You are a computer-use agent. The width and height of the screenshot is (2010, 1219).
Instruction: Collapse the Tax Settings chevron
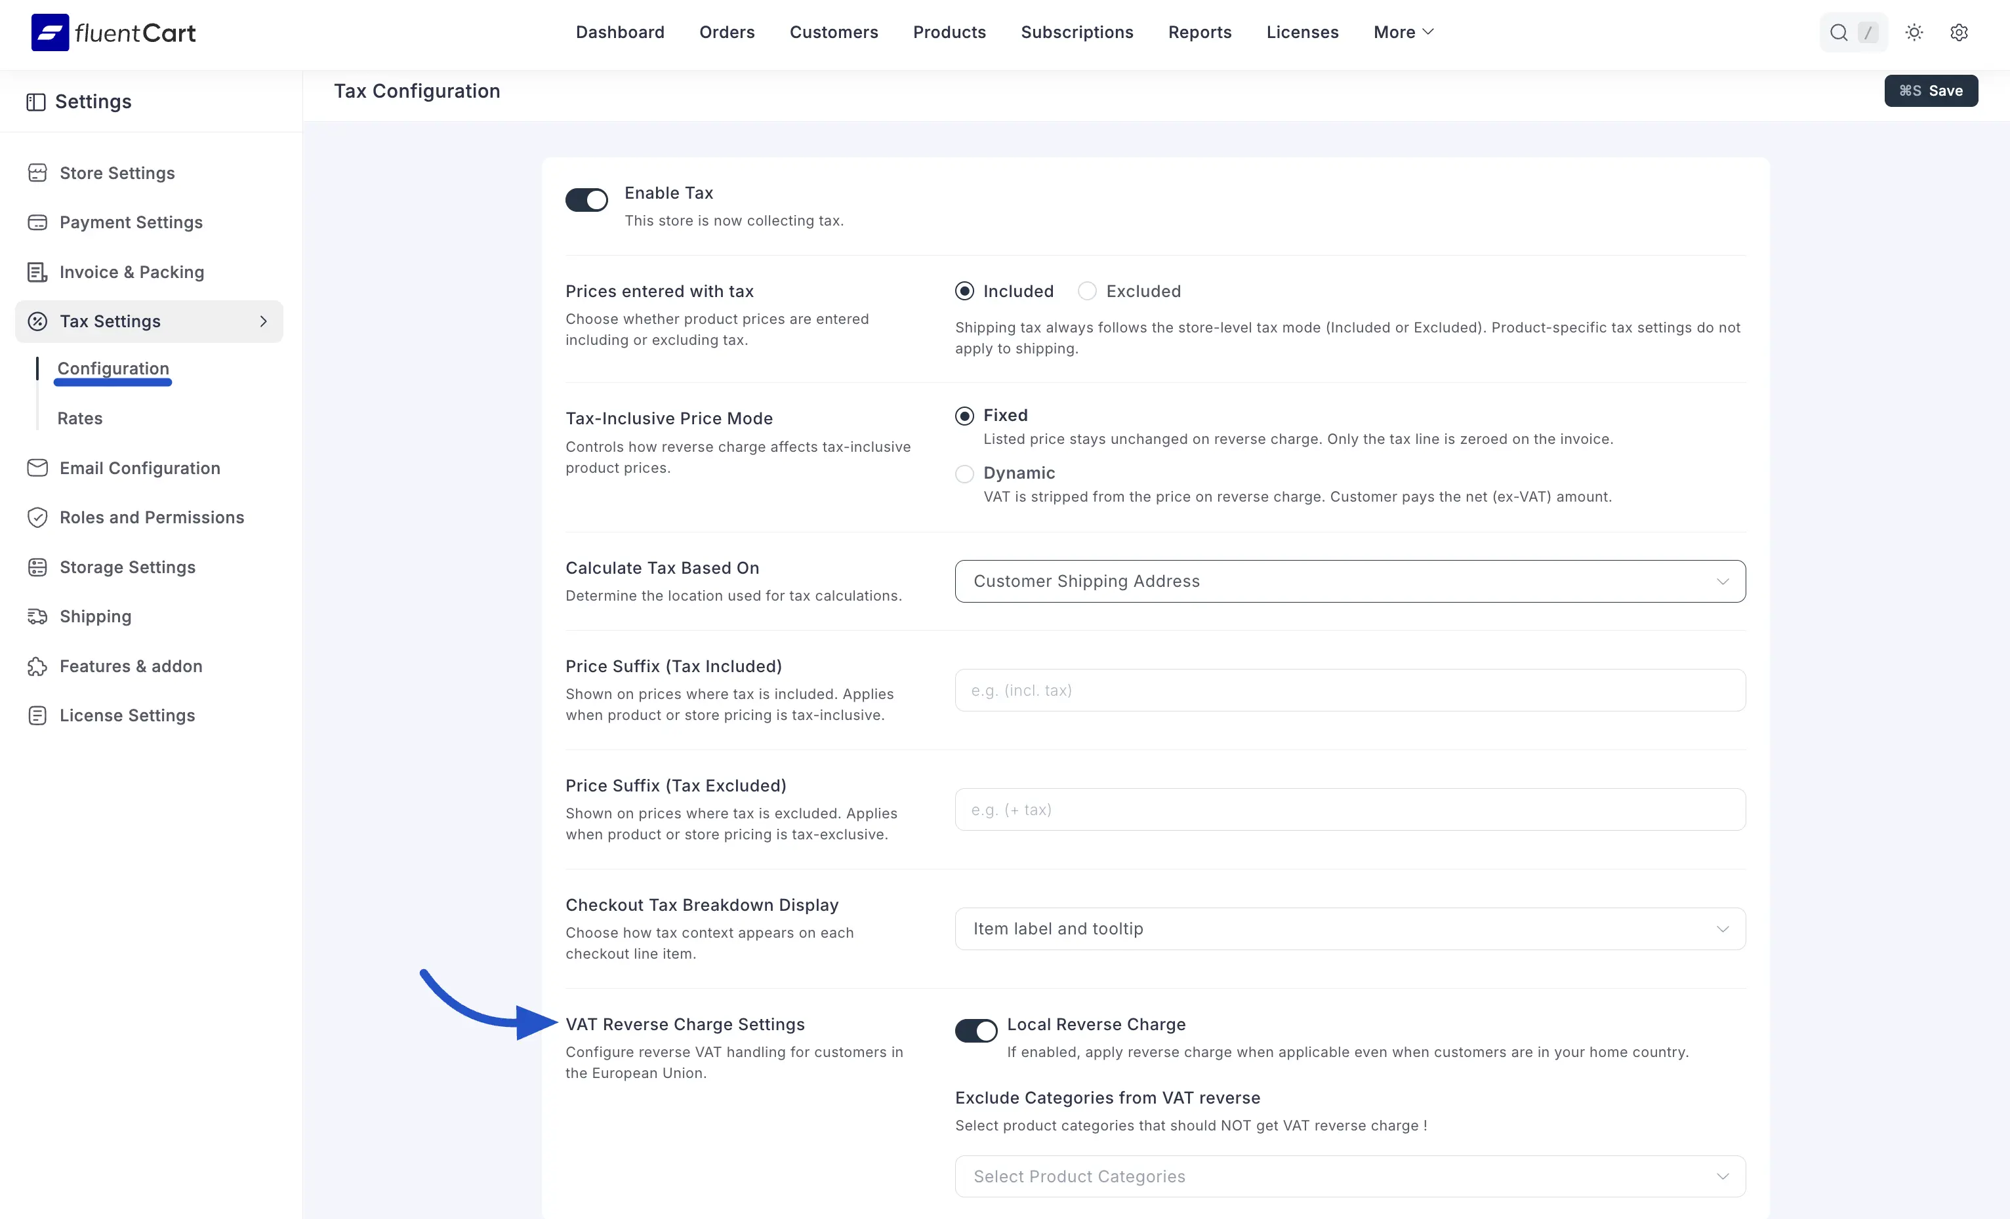262,321
